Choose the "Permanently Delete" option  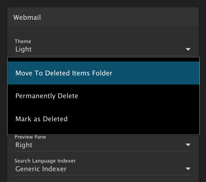[x=47, y=96]
